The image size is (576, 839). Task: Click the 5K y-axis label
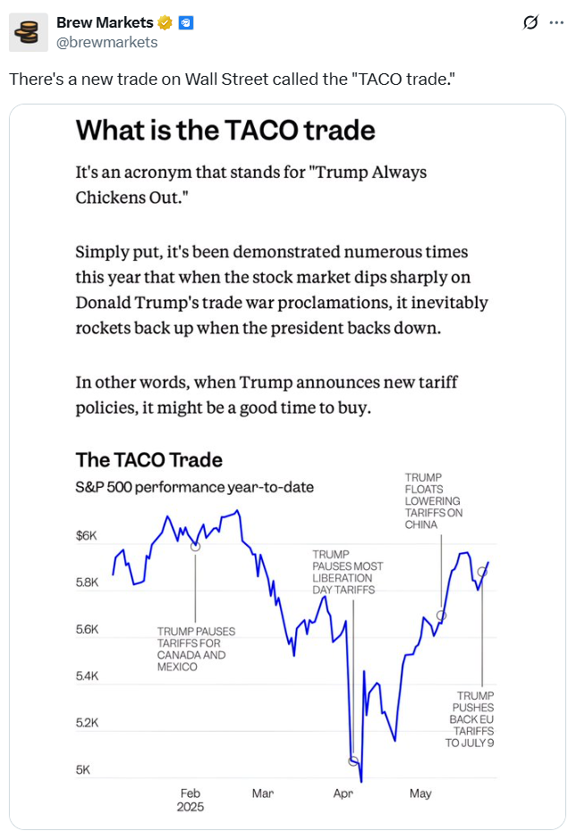[83, 770]
